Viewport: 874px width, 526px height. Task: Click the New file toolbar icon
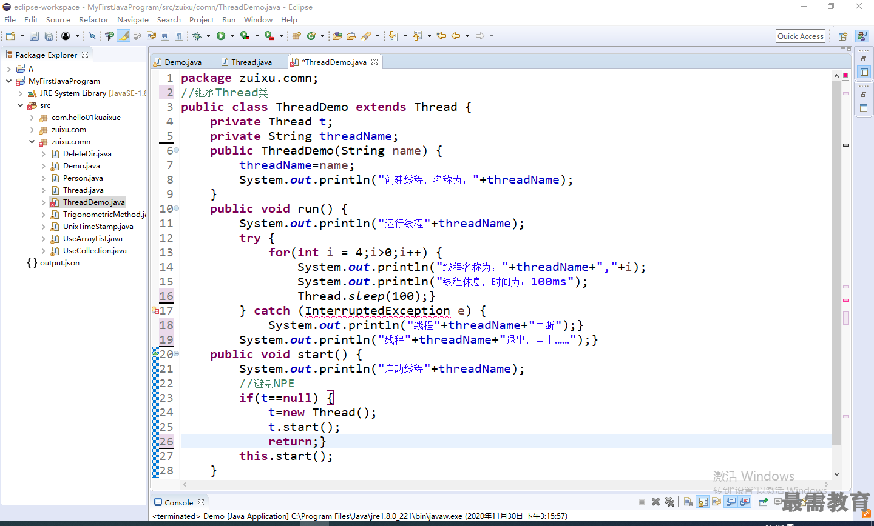[x=10, y=36]
